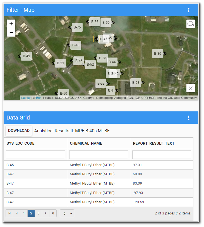The height and width of the screenshot is (227, 204).
Task: Select the highlighted B-47 marker
Action: [x=96, y=39]
